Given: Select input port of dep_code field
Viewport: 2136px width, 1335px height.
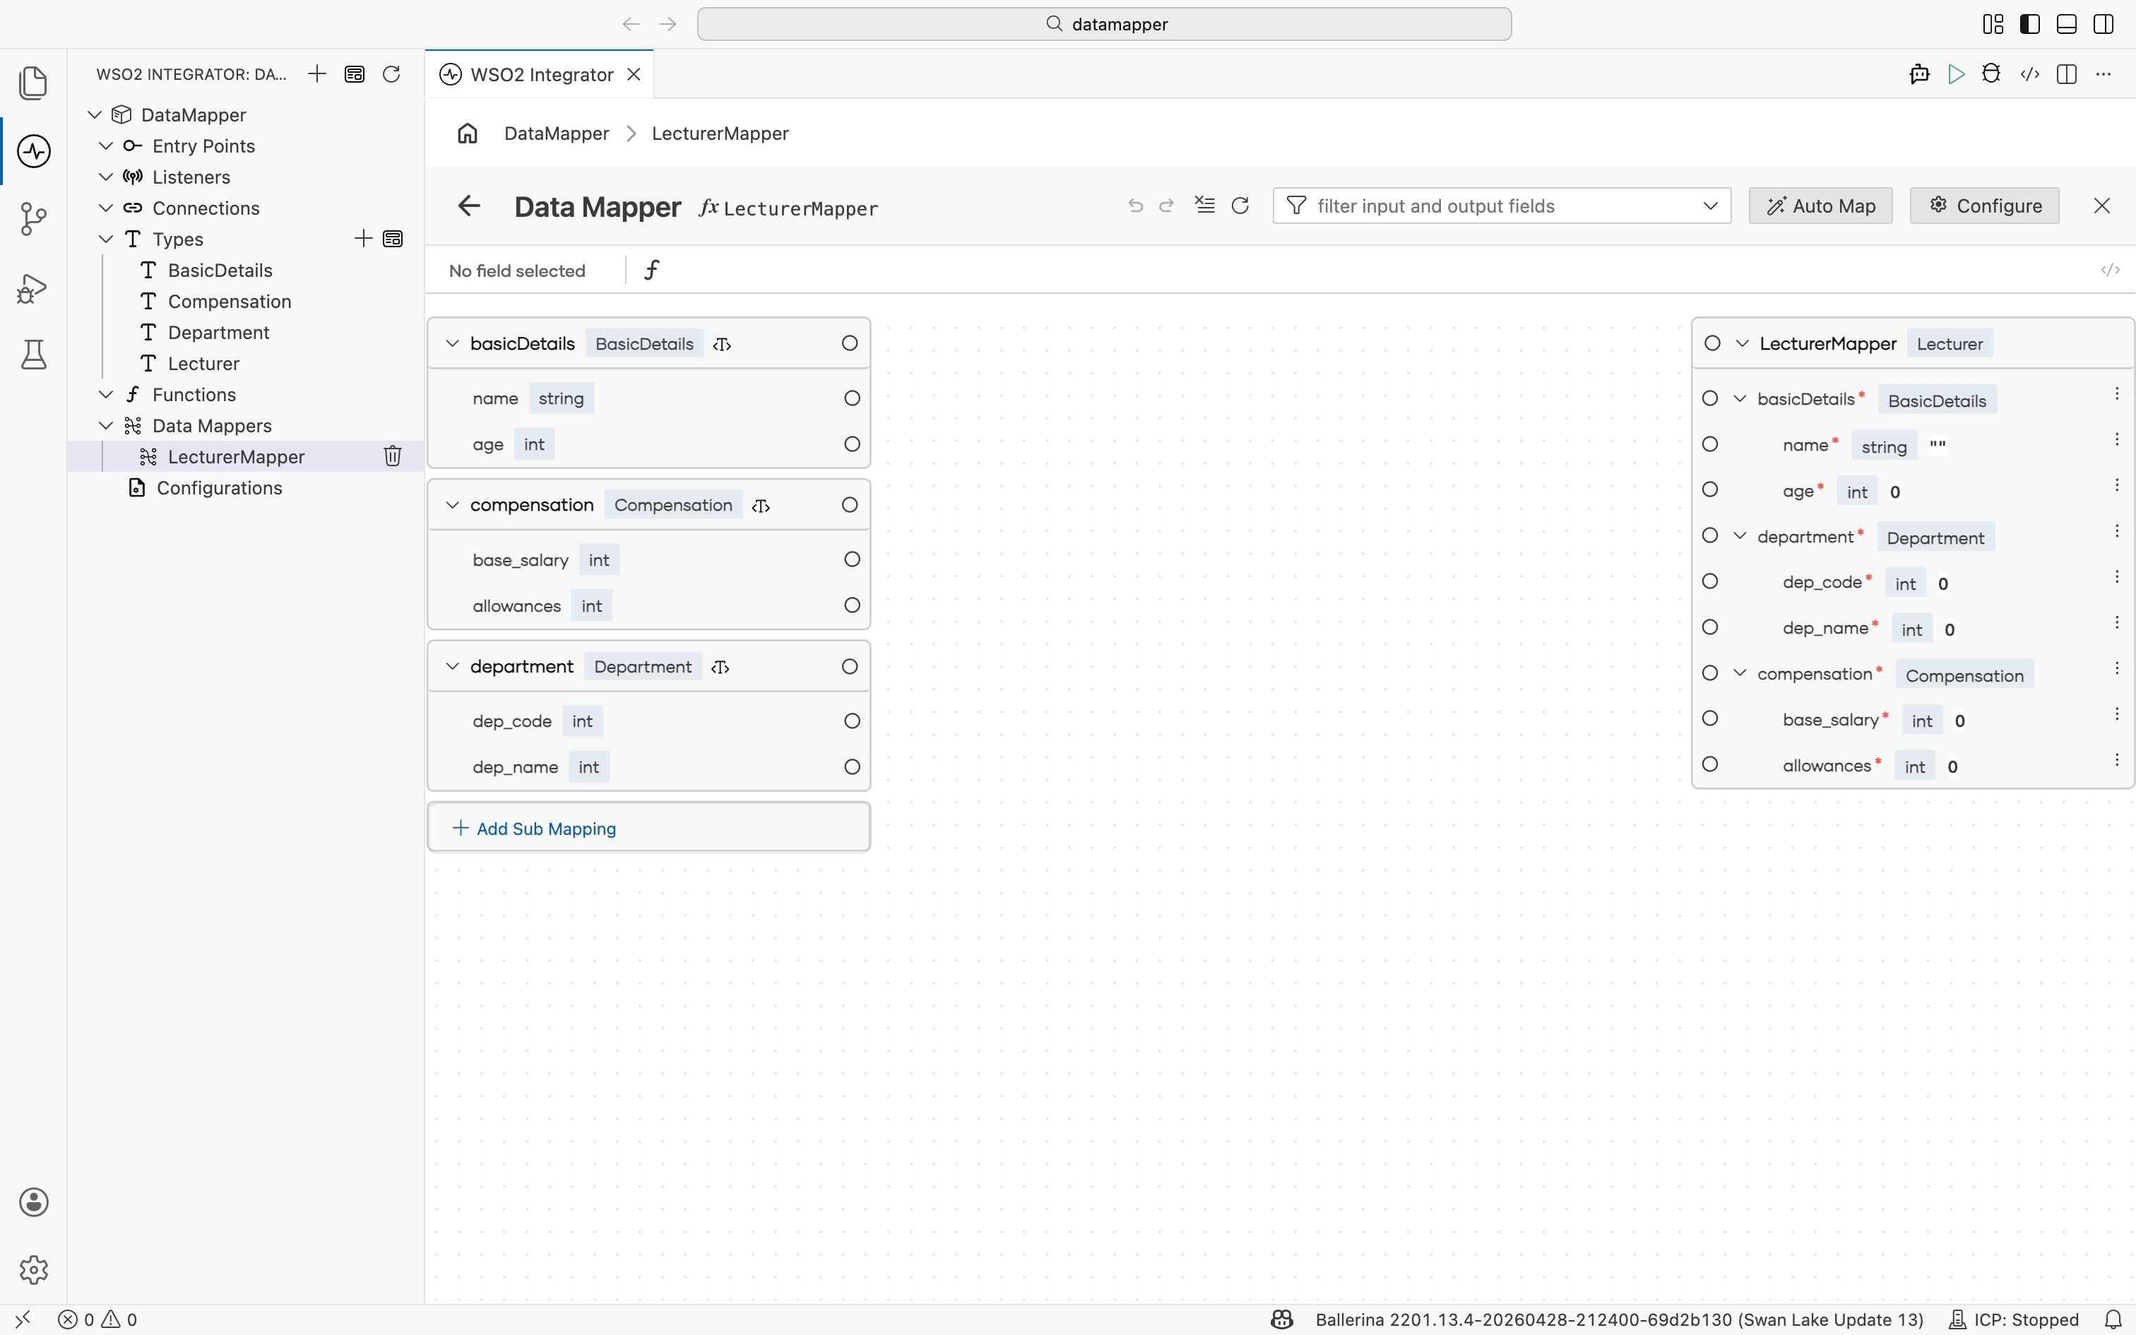Looking at the screenshot, I should point(852,720).
